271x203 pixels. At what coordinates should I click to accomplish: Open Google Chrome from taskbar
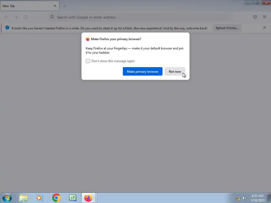click(x=56, y=198)
